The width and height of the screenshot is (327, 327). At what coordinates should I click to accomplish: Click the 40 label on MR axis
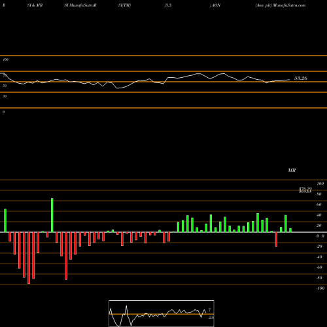(x=319, y=215)
